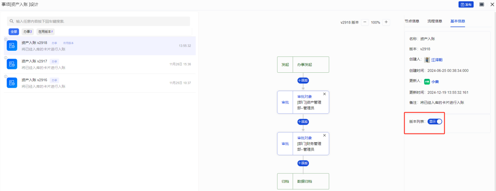Click the blue icon of 资产入账 v2918
Screen dimensions: 496x191
coord(12,46)
